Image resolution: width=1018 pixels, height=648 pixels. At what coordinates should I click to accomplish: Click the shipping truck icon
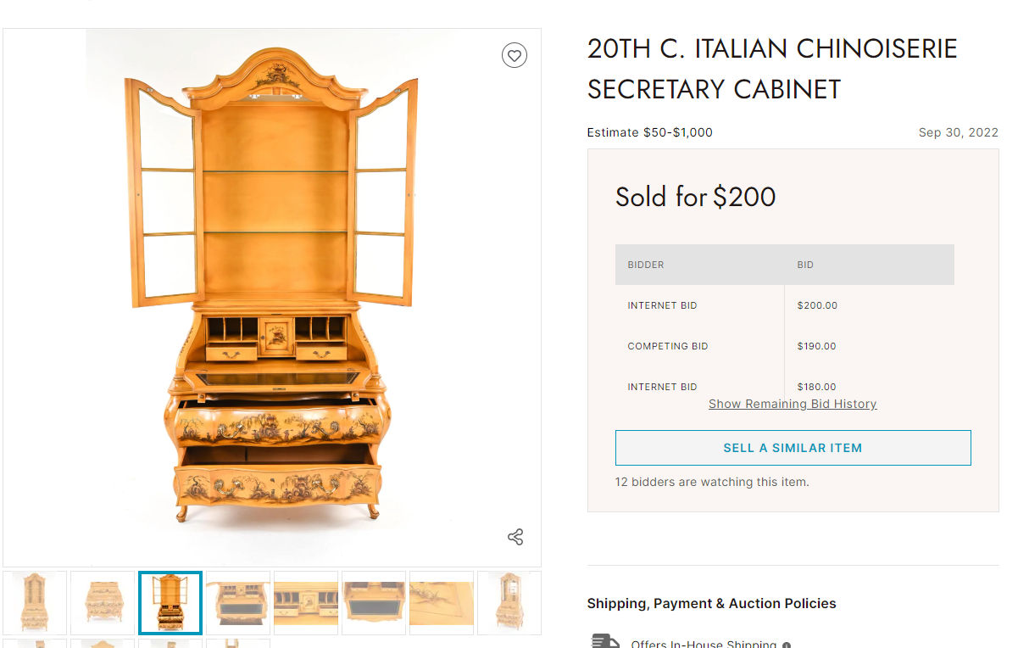[605, 641]
